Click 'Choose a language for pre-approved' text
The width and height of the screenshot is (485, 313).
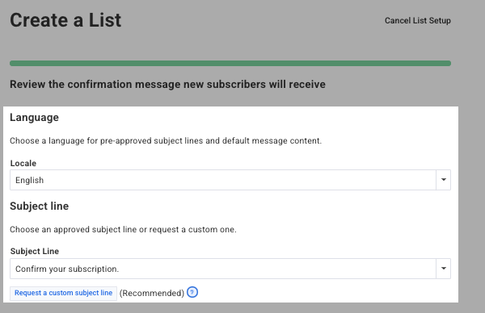166,140
